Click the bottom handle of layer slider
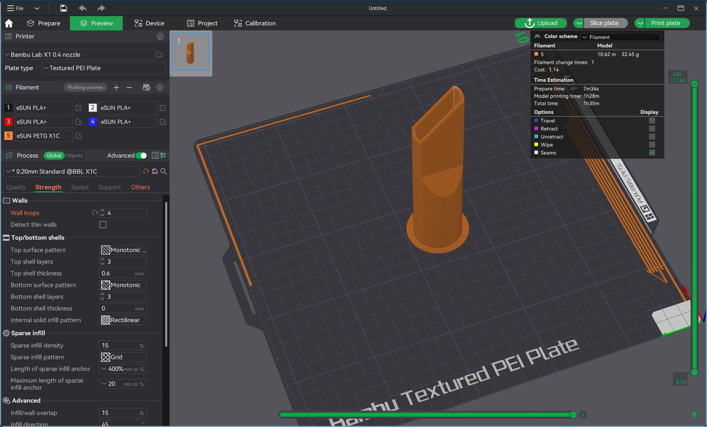 click(695, 372)
